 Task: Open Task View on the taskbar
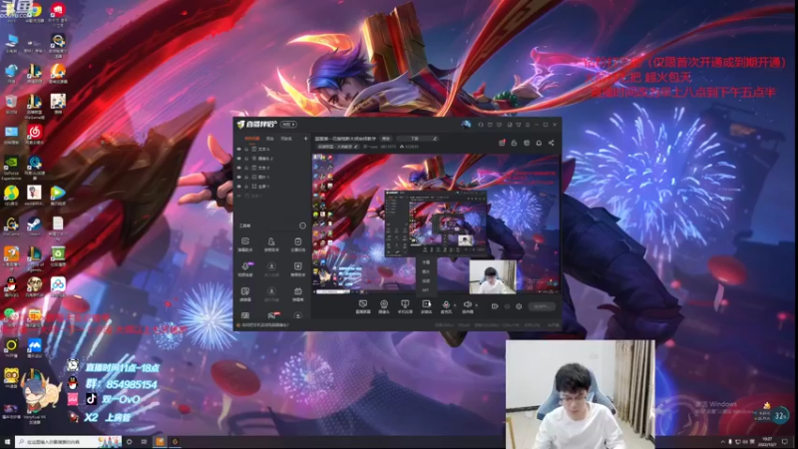click(144, 441)
